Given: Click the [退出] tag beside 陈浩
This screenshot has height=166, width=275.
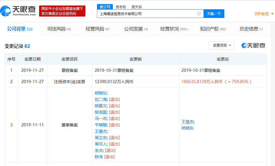Looking at the screenshot, I should click(x=109, y=157).
